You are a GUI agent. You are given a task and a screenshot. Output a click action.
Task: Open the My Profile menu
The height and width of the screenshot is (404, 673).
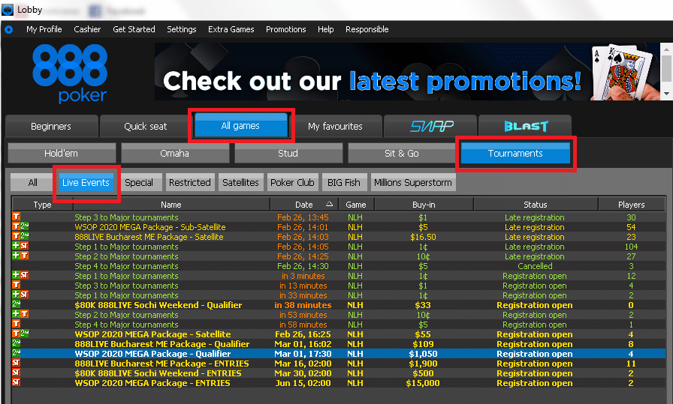pos(44,29)
